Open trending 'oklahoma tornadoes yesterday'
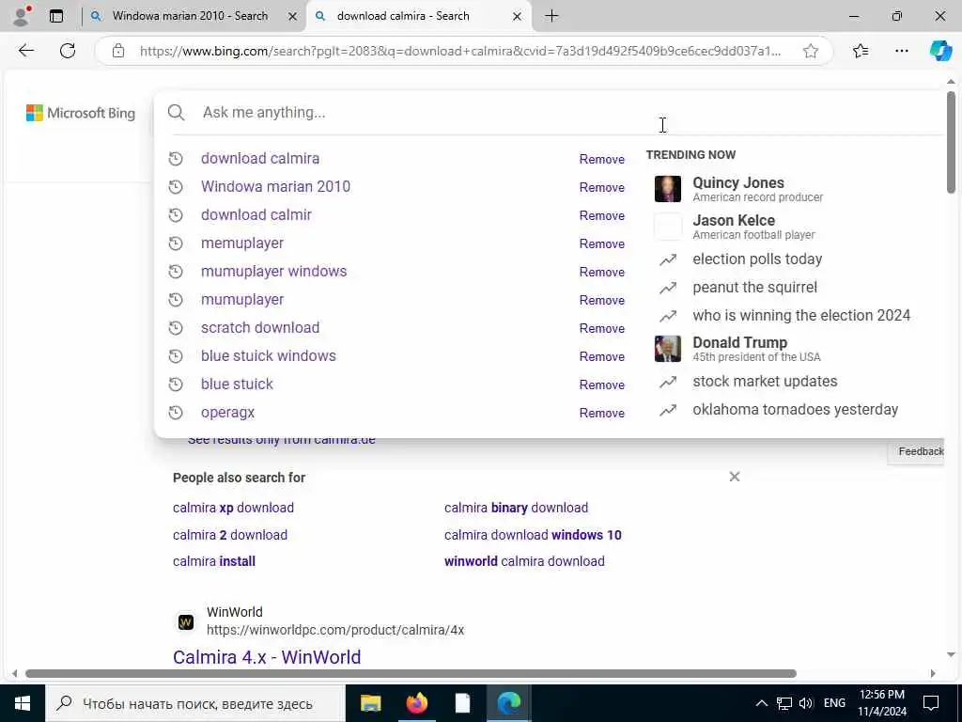962x722 pixels. [795, 410]
